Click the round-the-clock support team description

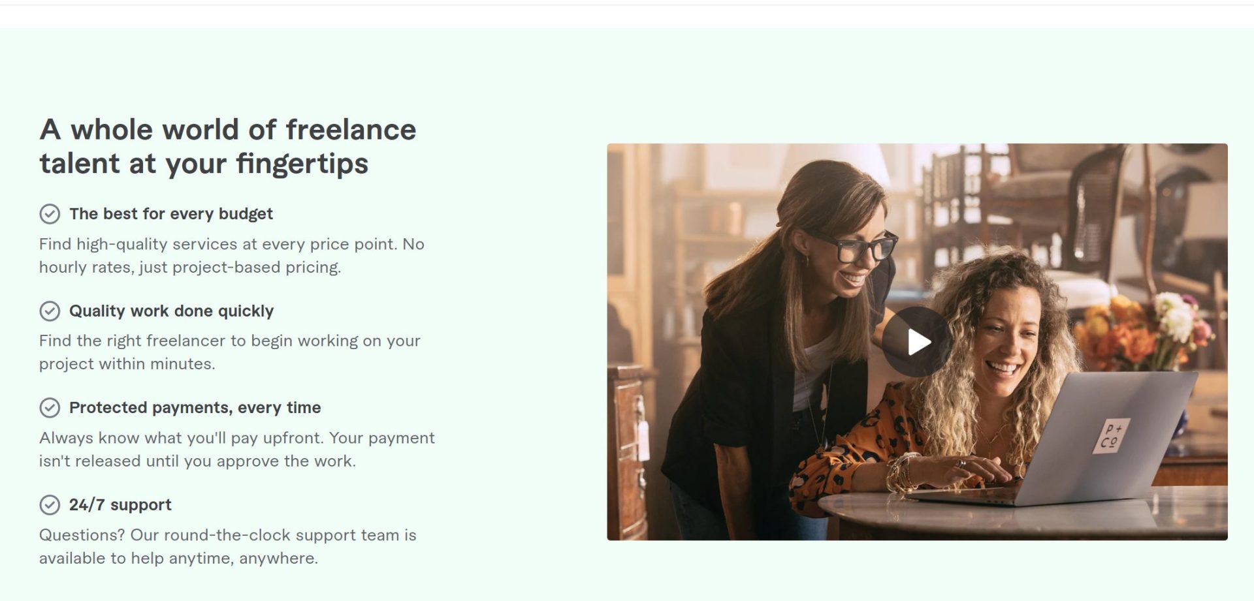click(x=227, y=546)
